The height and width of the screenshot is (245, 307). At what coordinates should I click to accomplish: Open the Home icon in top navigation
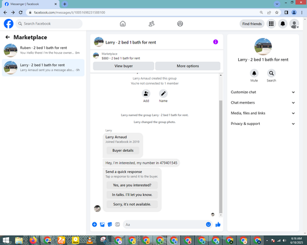coord(123,24)
